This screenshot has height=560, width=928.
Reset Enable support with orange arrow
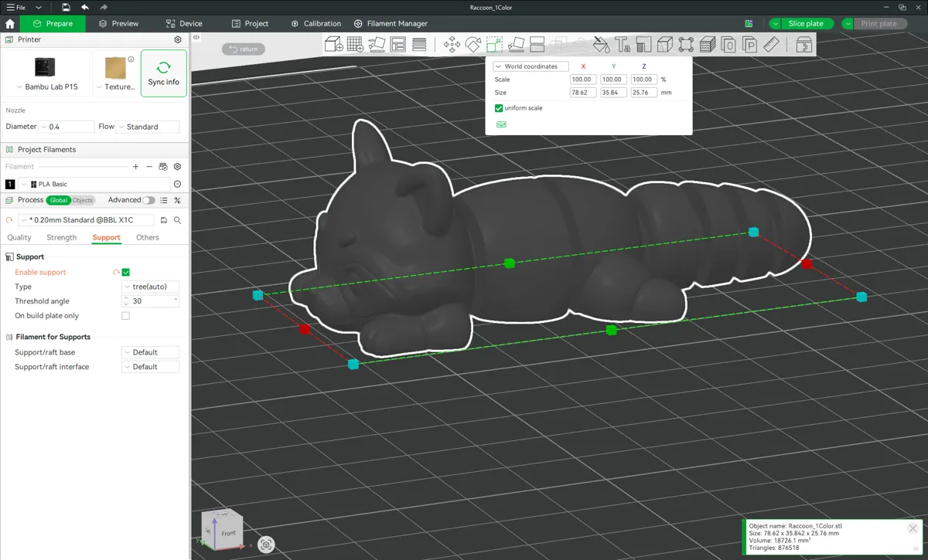116,272
